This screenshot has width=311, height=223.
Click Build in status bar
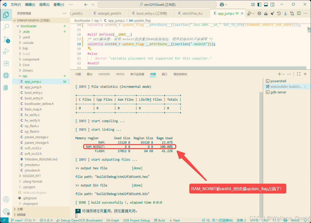click(159, 220)
